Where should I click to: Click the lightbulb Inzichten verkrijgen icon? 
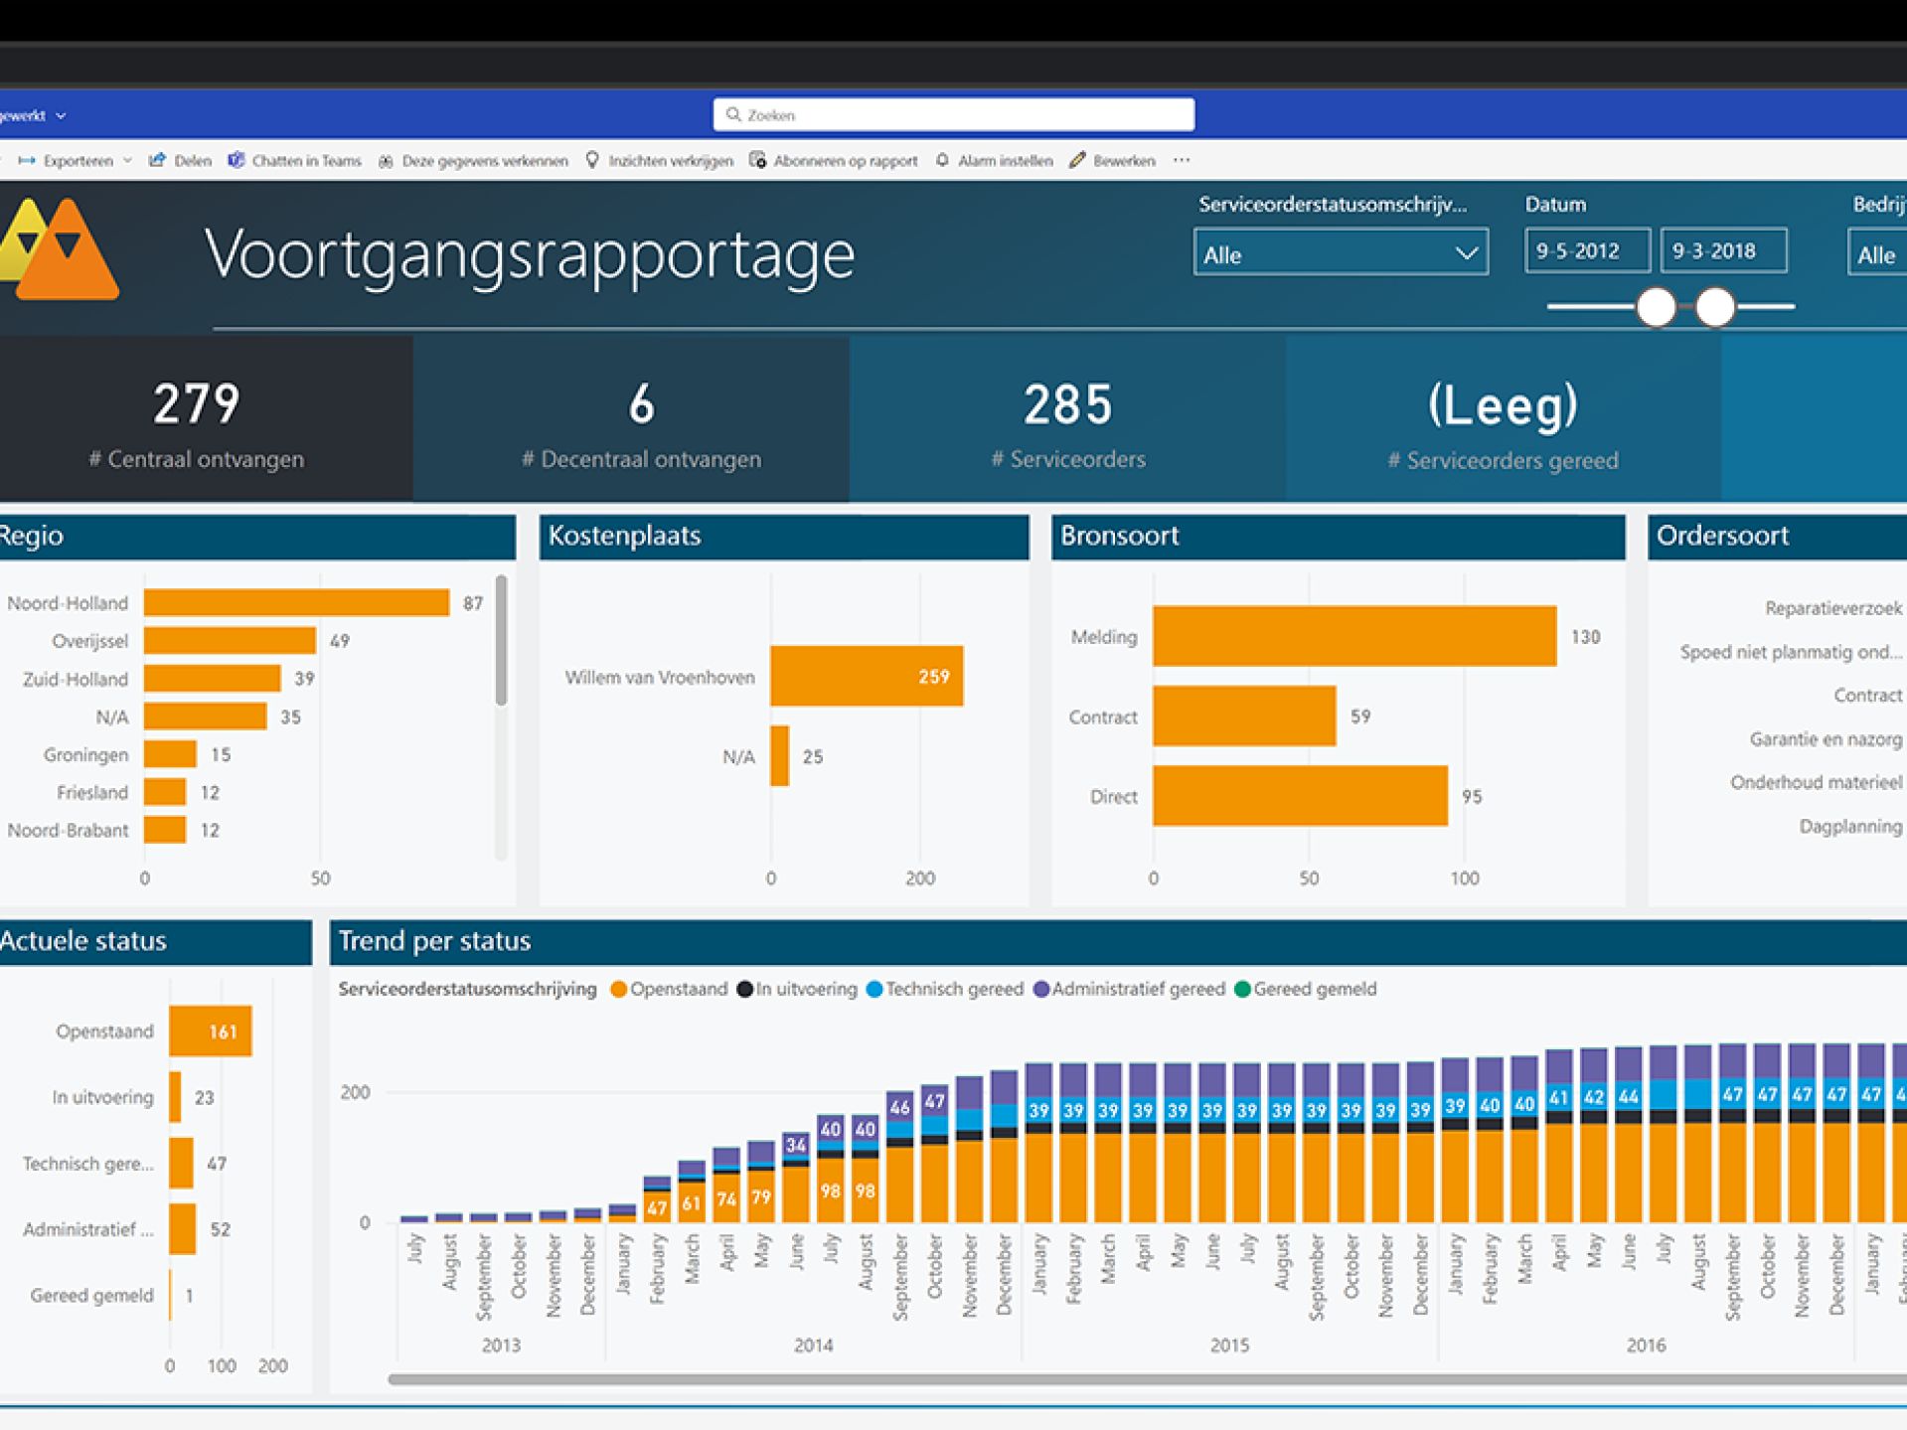(592, 161)
